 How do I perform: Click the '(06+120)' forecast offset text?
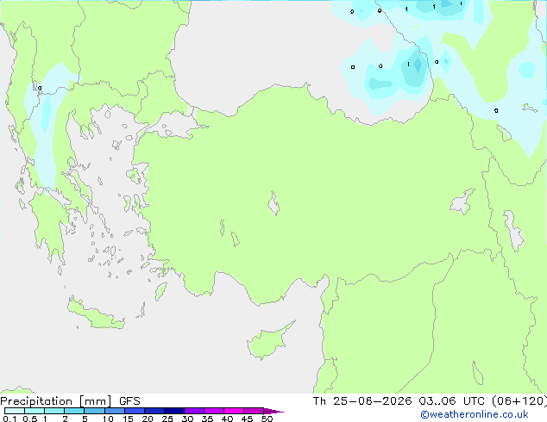tap(519, 401)
